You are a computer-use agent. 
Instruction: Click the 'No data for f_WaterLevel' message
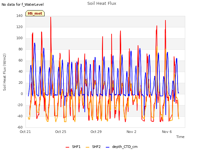23,4
